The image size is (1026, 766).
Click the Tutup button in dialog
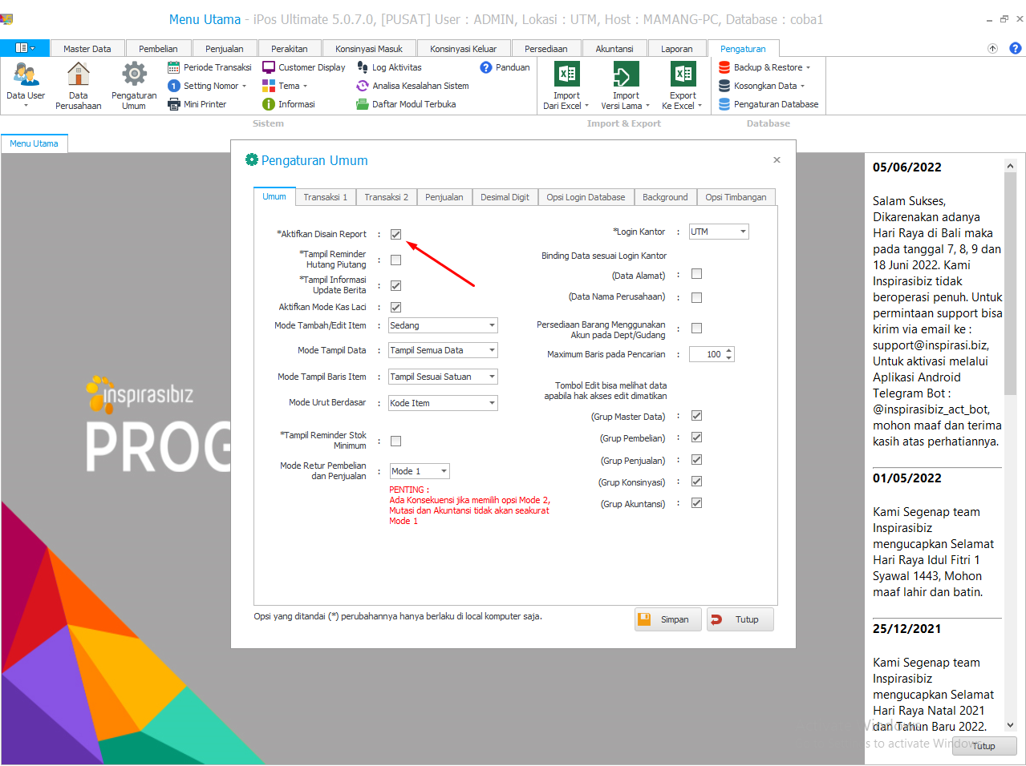(x=740, y=619)
